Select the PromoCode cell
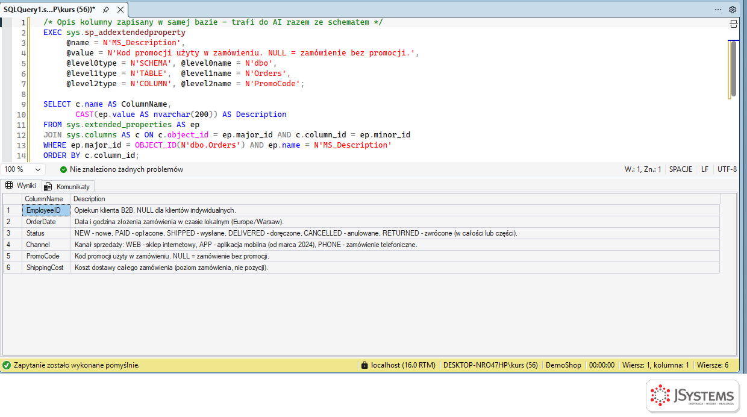Viewport: 747px width, 417px height. (46, 256)
